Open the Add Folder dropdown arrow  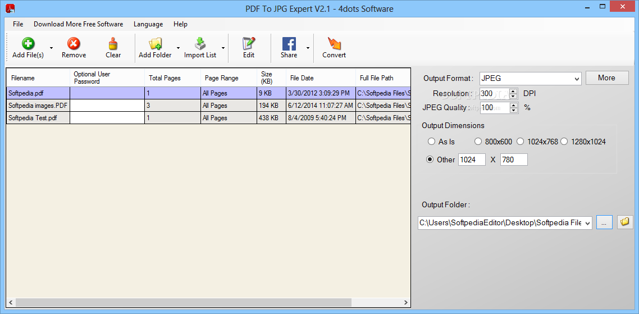click(x=178, y=48)
